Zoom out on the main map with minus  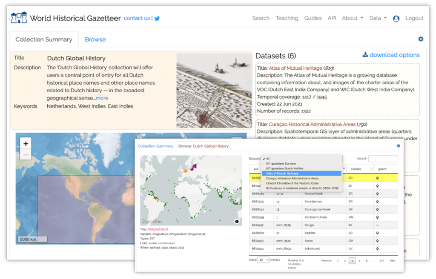click(26, 154)
